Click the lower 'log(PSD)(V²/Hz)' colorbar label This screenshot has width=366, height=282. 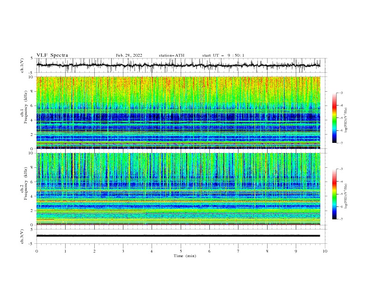pyautogui.click(x=346, y=196)
